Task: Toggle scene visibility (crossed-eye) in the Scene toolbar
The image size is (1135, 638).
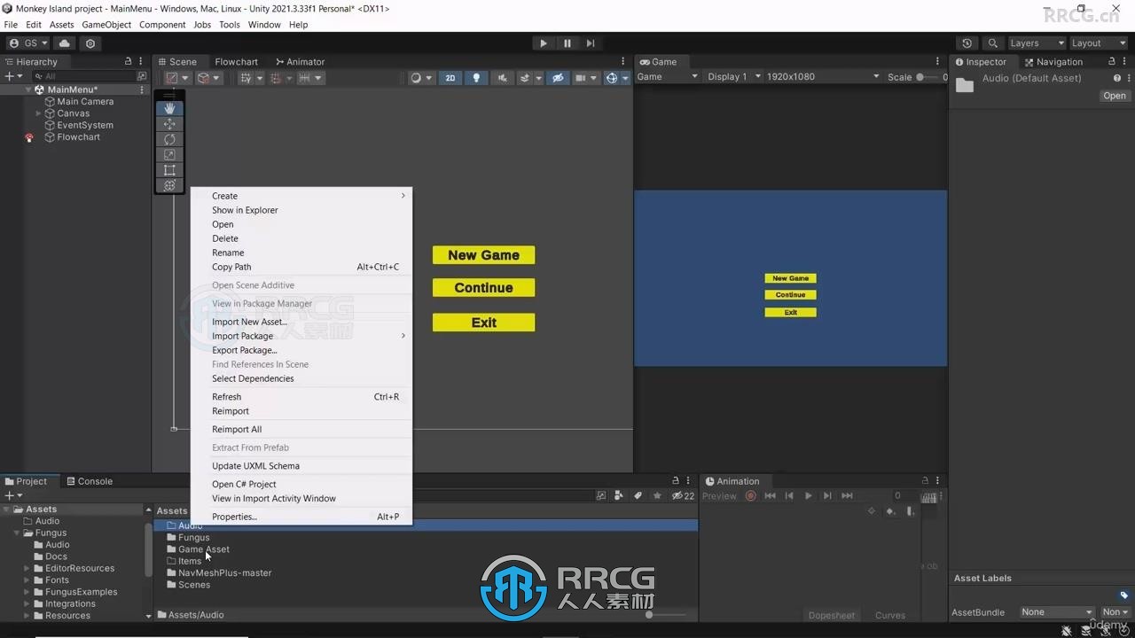Action: click(x=558, y=78)
